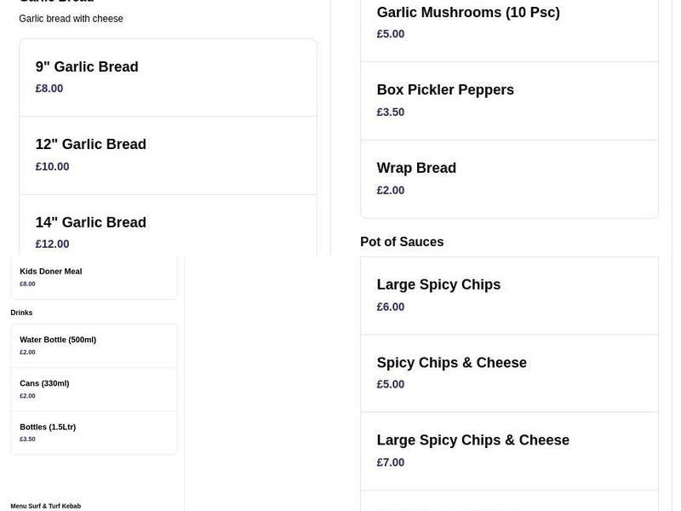
Task: Choose Large Spicy Chips
Action: click(509, 295)
